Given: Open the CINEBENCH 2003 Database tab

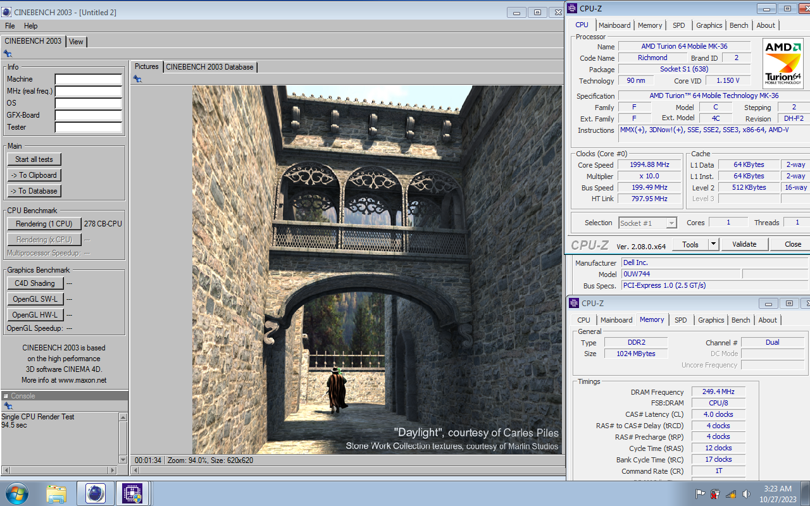Looking at the screenshot, I should (210, 66).
